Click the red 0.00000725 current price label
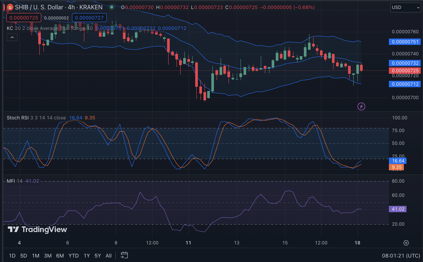This screenshot has height=262, width=423. [x=405, y=71]
